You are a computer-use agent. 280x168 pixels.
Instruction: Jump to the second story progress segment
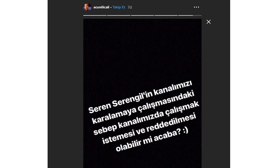pyautogui.click(x=118, y=15)
